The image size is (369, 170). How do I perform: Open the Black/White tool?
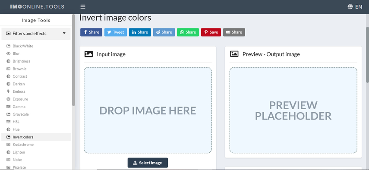(x=23, y=46)
